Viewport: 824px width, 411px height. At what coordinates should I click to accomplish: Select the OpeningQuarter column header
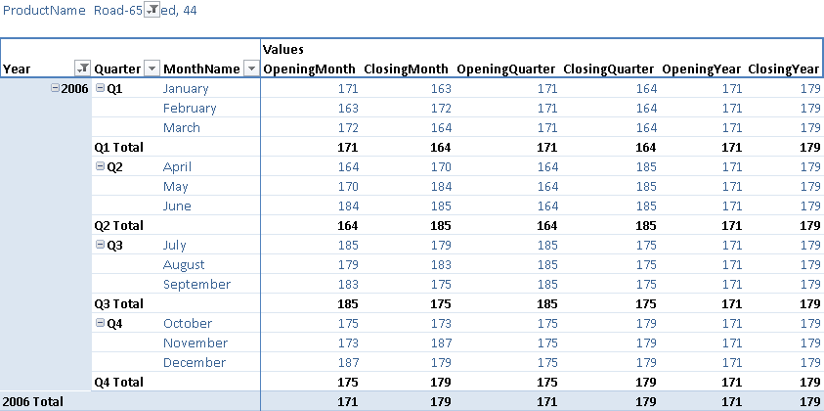(x=505, y=68)
